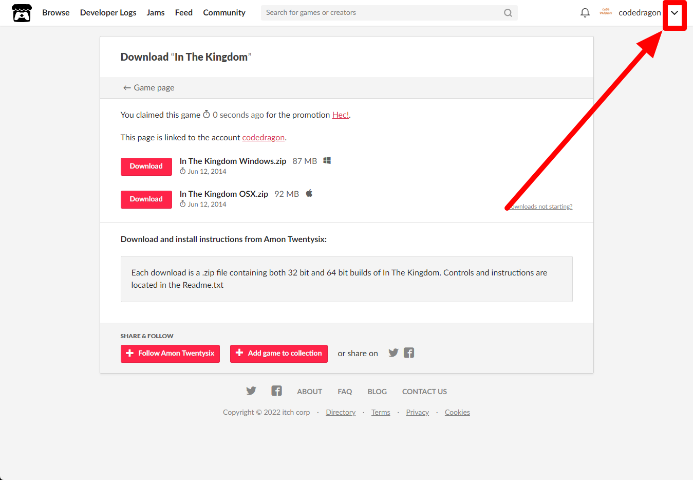Click the search magnifier icon
This screenshot has height=480, width=693.
[508, 13]
